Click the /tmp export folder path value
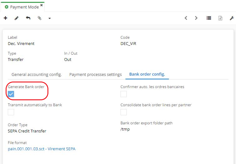236x164 pixels. coord(125,129)
